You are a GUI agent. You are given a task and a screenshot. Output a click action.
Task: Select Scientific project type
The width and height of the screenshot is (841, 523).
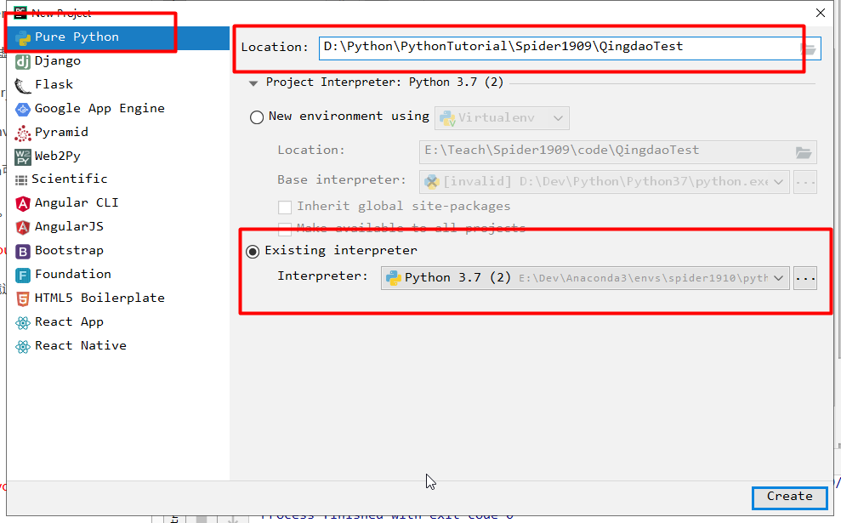[118, 179]
